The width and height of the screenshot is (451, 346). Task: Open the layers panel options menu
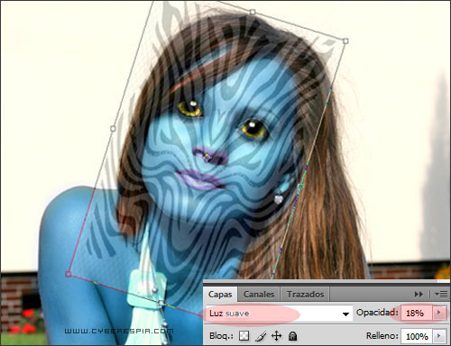pos(441,295)
